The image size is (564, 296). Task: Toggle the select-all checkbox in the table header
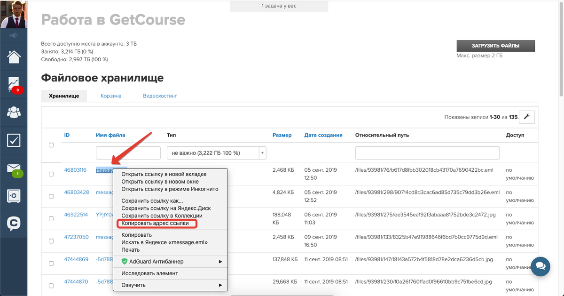pos(51,145)
